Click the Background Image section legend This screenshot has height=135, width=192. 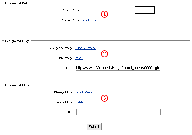[17, 41]
